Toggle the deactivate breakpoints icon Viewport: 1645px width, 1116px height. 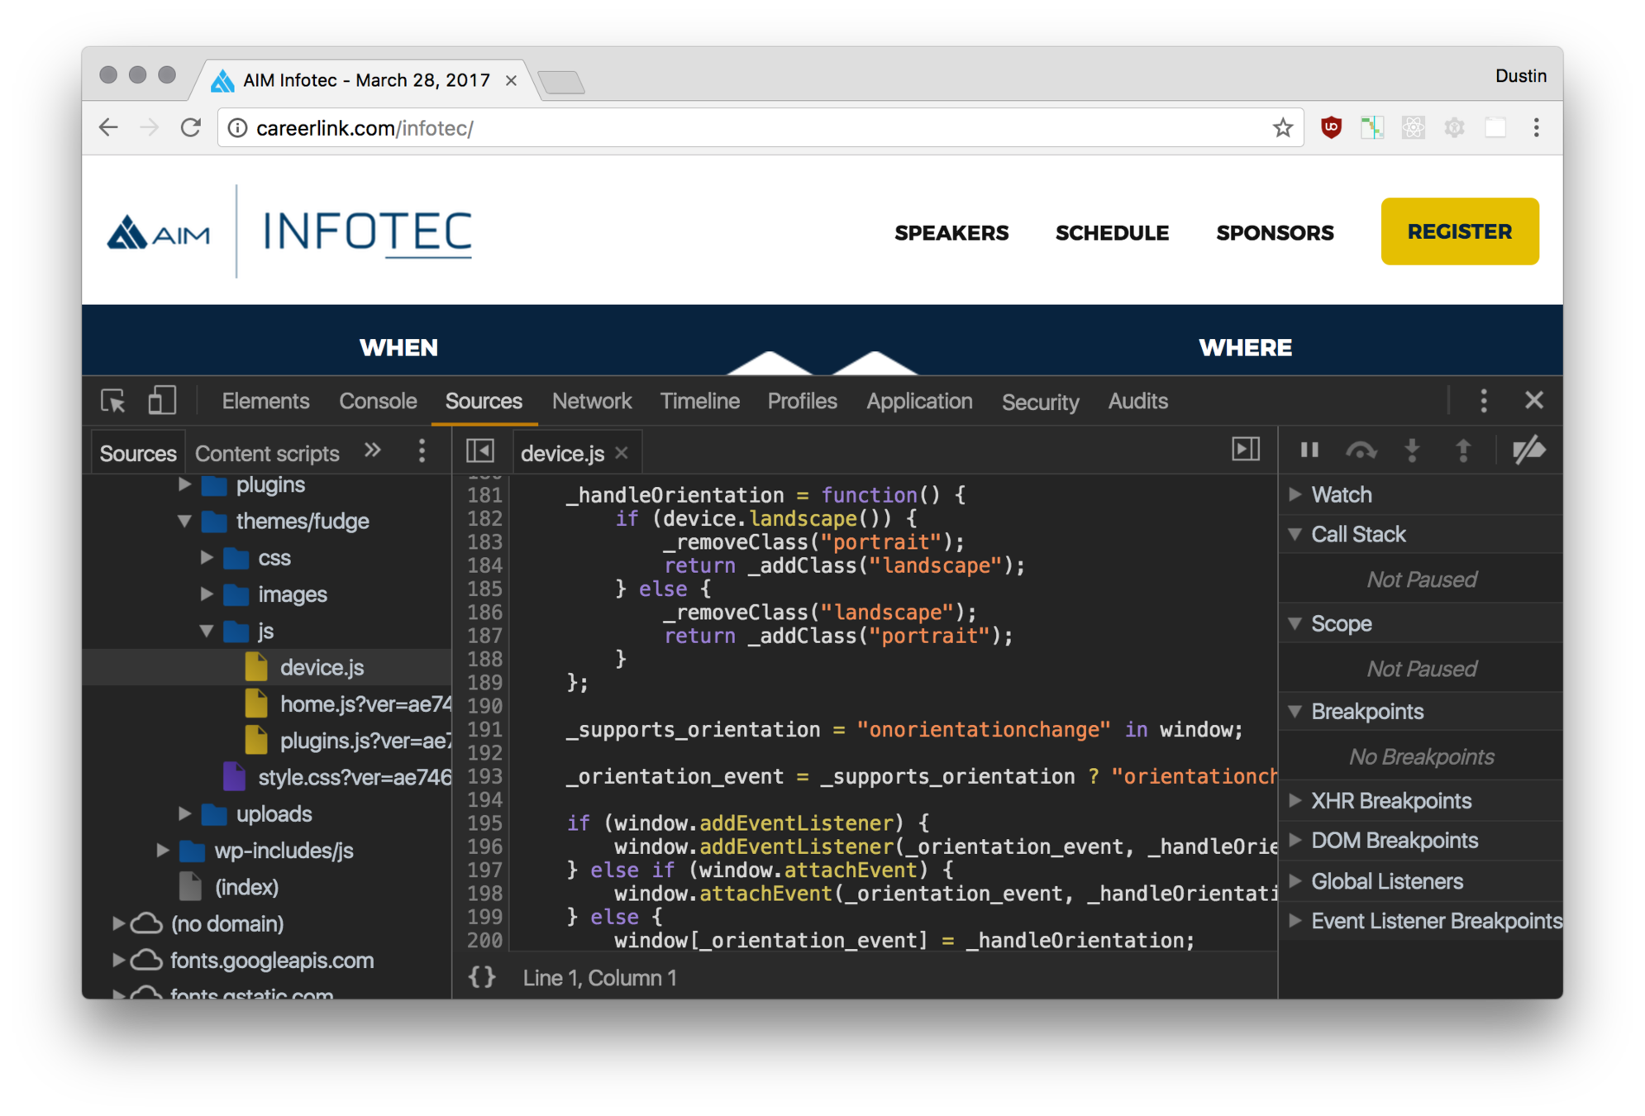pyautogui.click(x=1528, y=451)
